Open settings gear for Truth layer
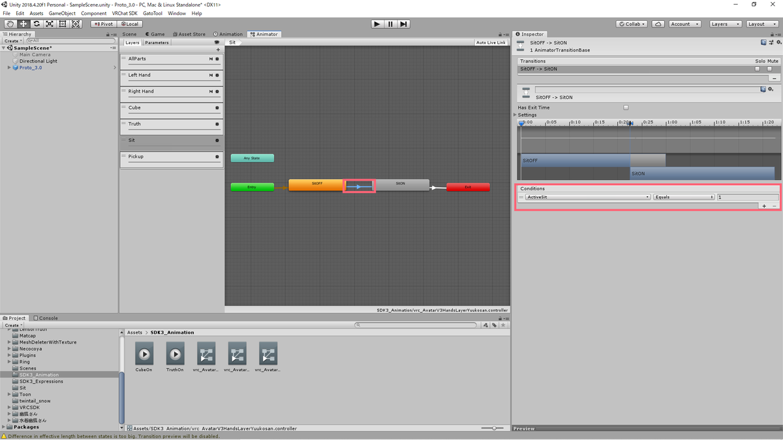 [x=217, y=124]
